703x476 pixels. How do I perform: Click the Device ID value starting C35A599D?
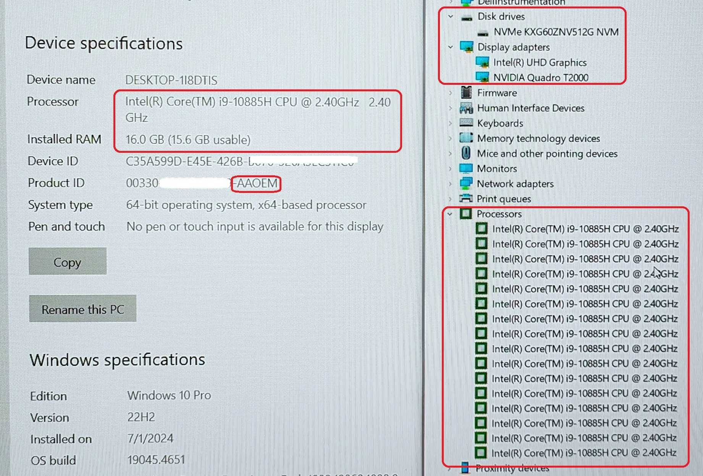coord(241,161)
